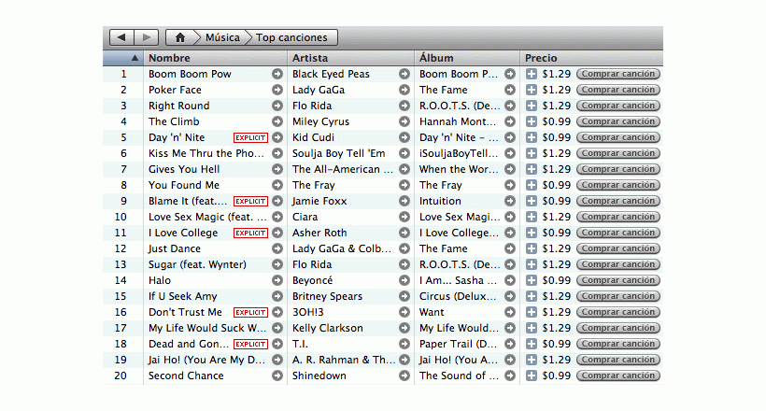766x411 pixels.
Task: Open the Música breadcrumb
Action: [222, 37]
